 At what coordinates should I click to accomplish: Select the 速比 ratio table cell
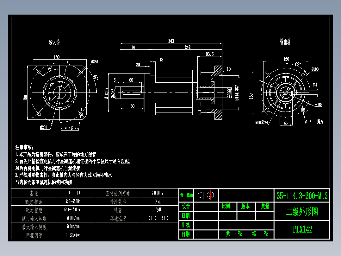(33, 193)
